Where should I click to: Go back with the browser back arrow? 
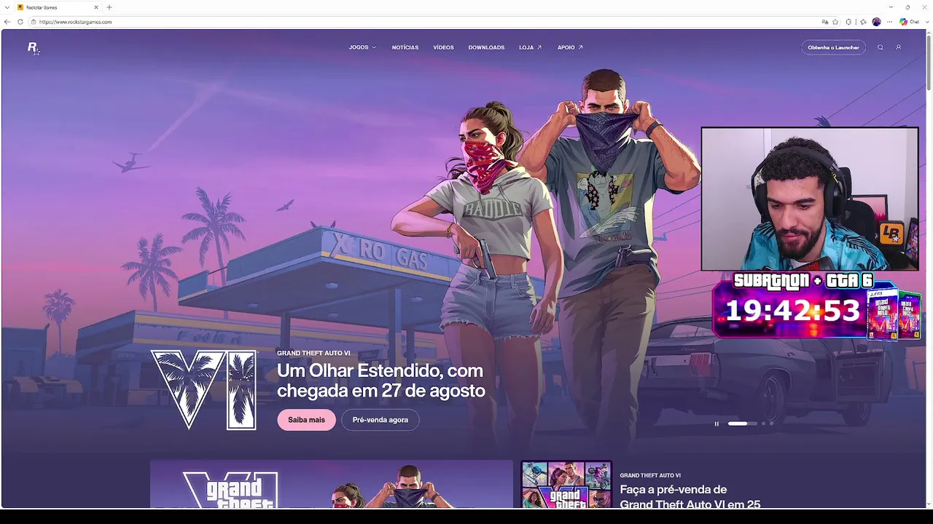7,22
